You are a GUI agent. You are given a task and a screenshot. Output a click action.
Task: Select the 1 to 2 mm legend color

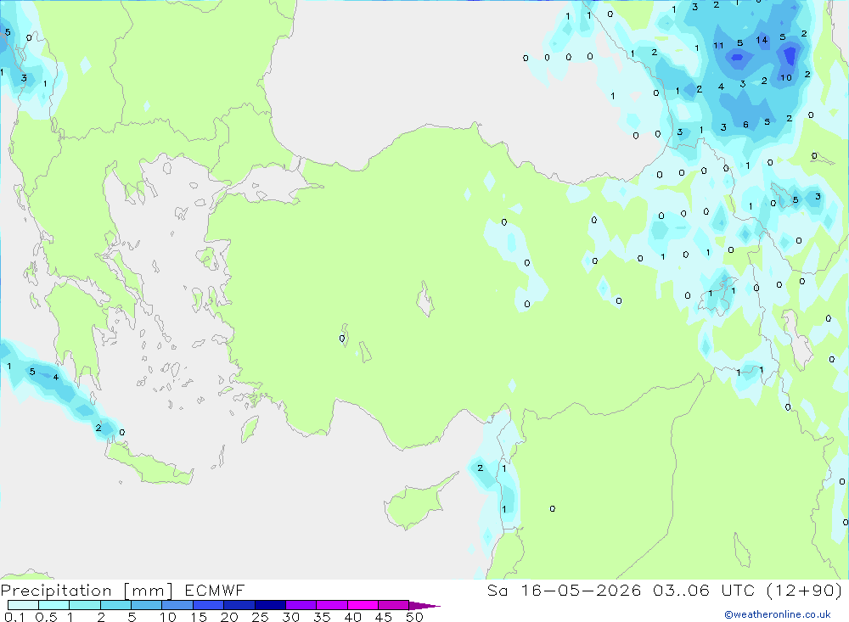(x=85, y=605)
